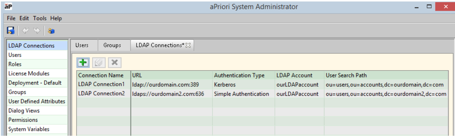455x136 pixels.
Task: Select License Modules in the sidebar list
Action: (29, 73)
